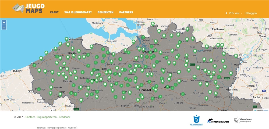Screen dimensions: 269x129
Task: Open cluster 3 marker above Lokeren
Action: pos(120,59)
